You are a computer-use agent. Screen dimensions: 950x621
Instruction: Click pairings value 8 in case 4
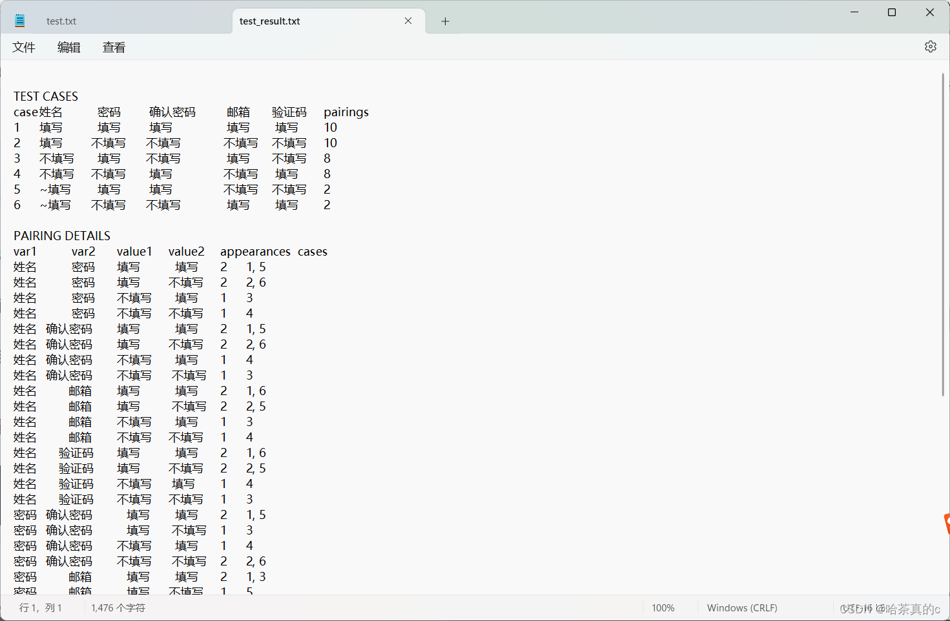point(327,174)
